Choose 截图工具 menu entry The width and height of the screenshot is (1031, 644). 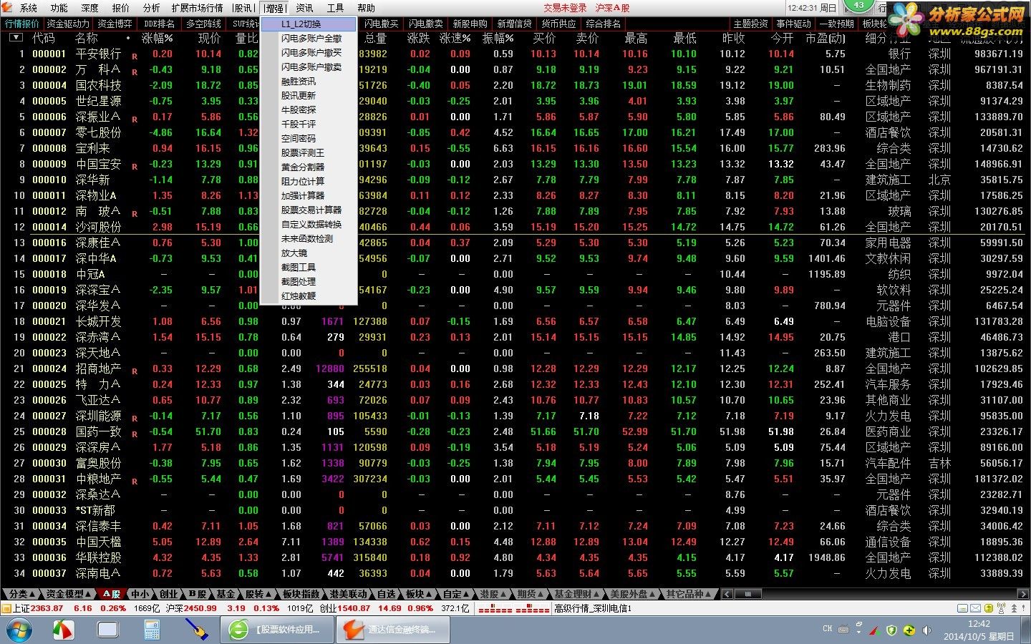pyautogui.click(x=309, y=267)
